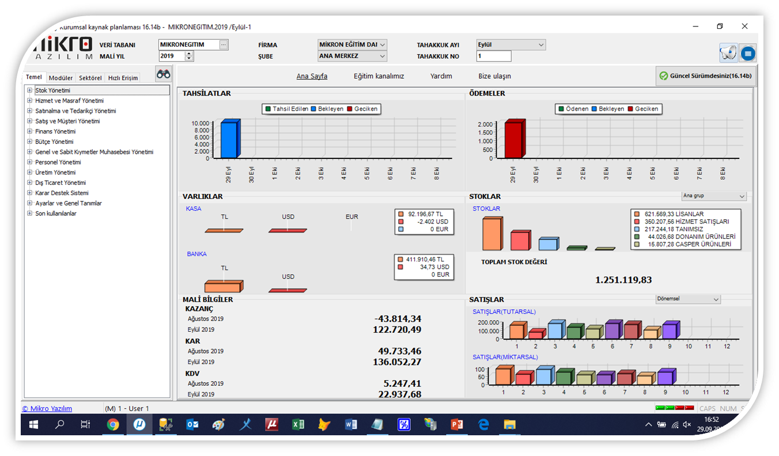Screen dimensions: 779x456
Task: Open the megaphone announcements icon
Action: click(x=728, y=54)
